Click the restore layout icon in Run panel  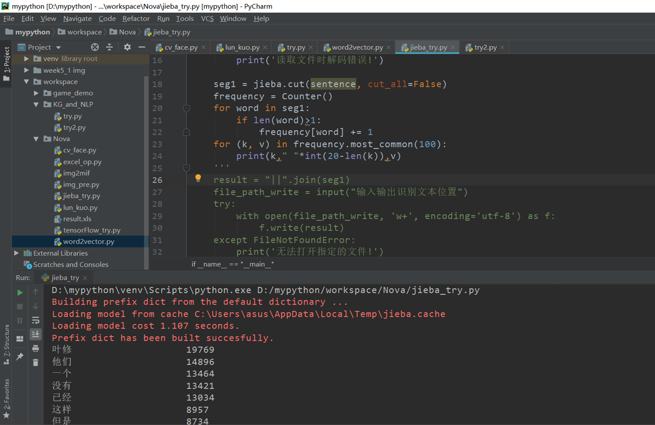[20, 339]
